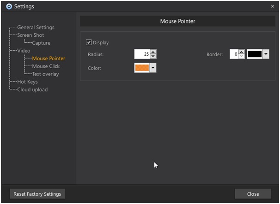
Task: Open the Screen Shot settings node
Action: click(30, 35)
